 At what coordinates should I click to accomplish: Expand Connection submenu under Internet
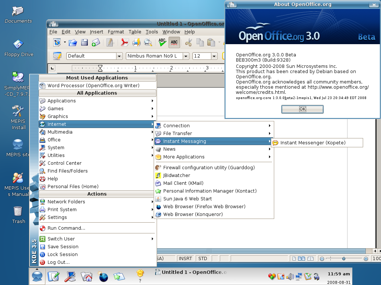(214, 125)
